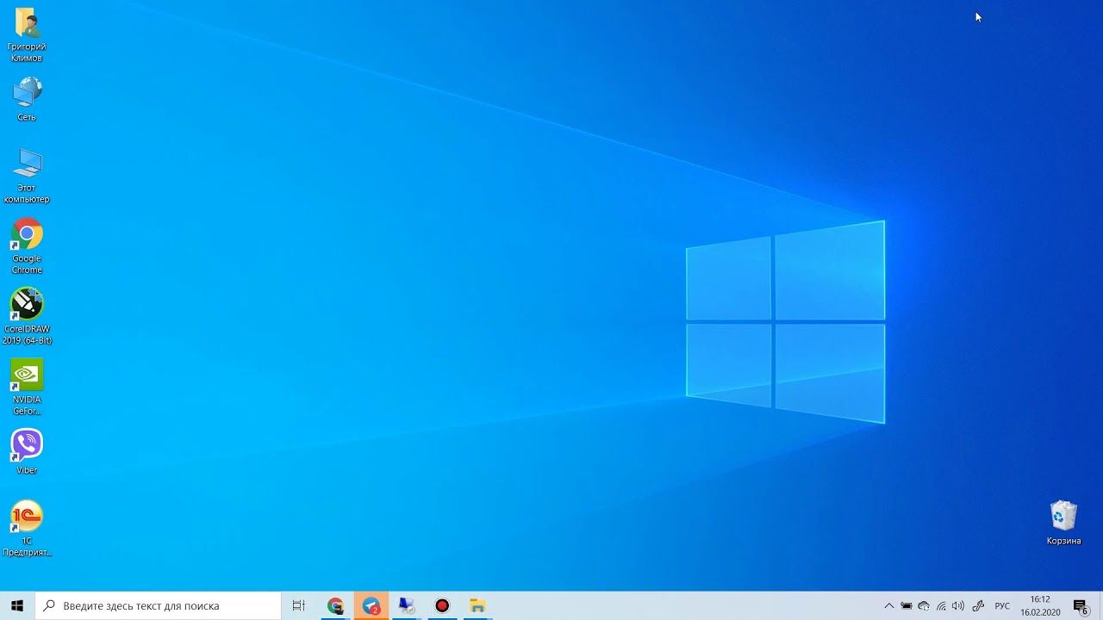Select the Корзина recycle bin icon
1103x620 pixels.
point(1063,517)
